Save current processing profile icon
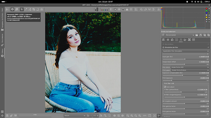211x118 pixels. [x=201, y=35]
